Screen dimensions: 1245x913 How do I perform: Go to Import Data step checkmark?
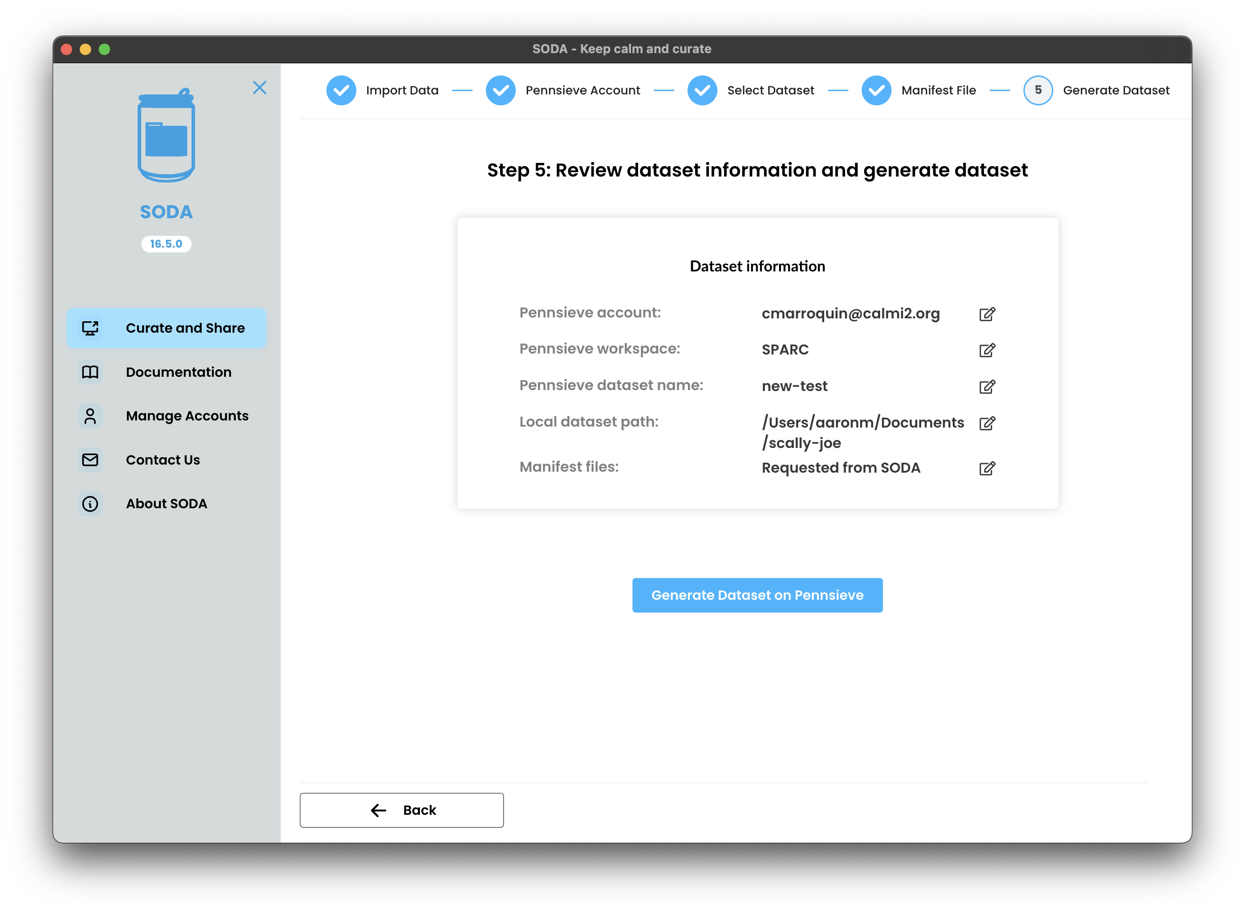tap(341, 90)
